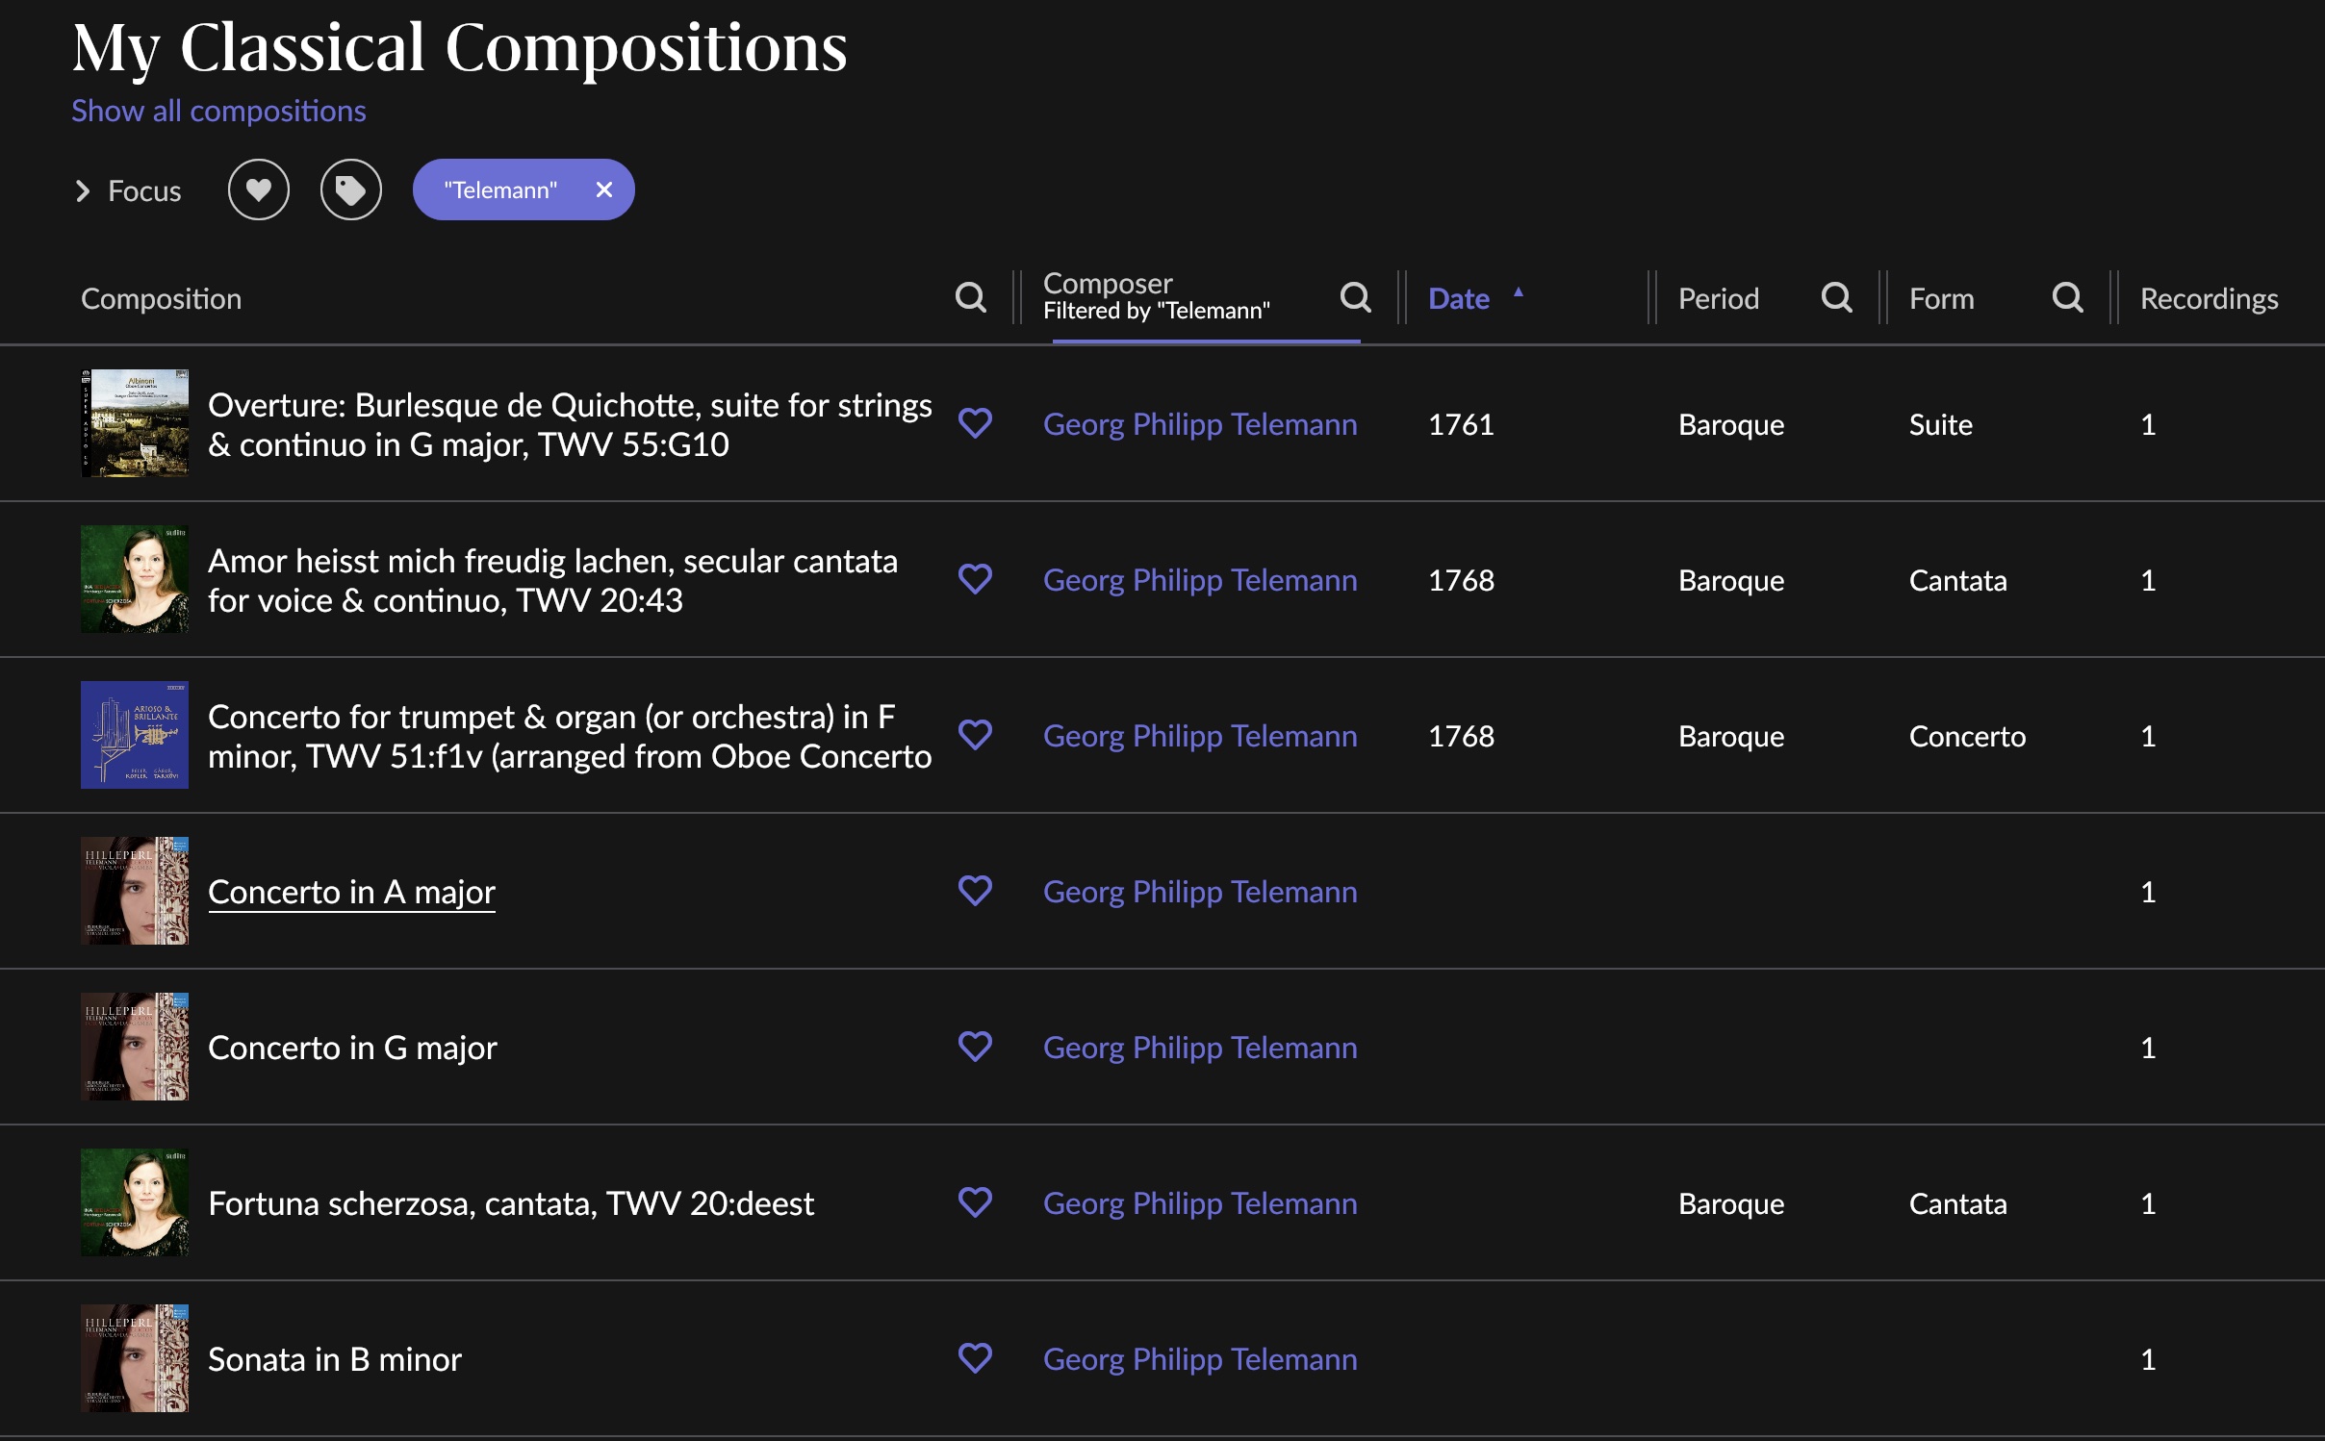Open the tag filter button
This screenshot has height=1441, width=2325.
[350, 190]
